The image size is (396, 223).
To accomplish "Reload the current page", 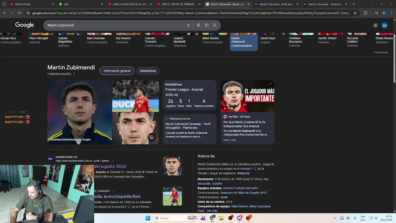I will 19,13.
